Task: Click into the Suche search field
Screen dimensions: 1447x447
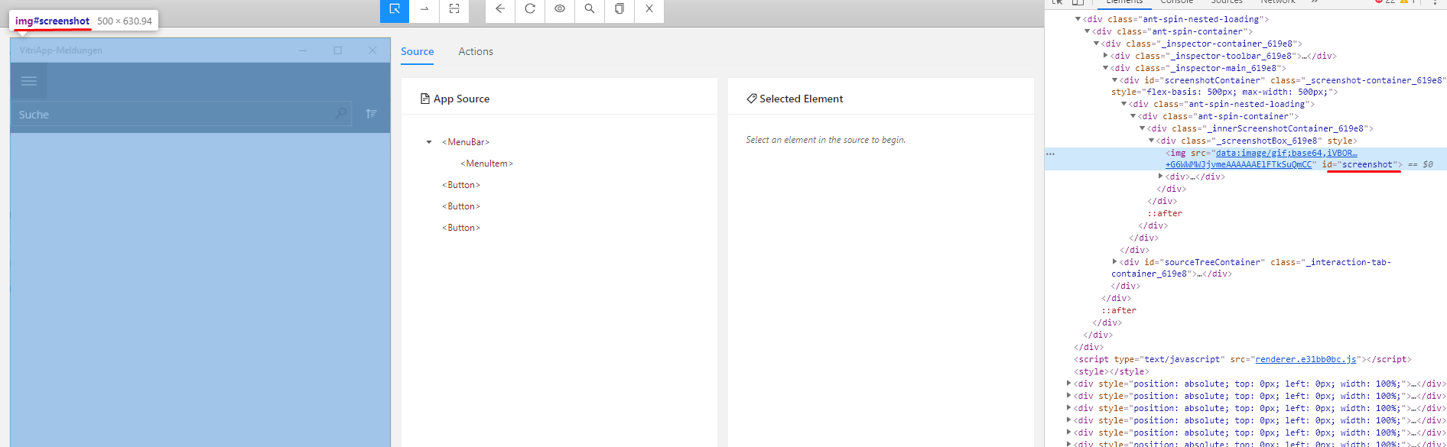Action: [182, 114]
